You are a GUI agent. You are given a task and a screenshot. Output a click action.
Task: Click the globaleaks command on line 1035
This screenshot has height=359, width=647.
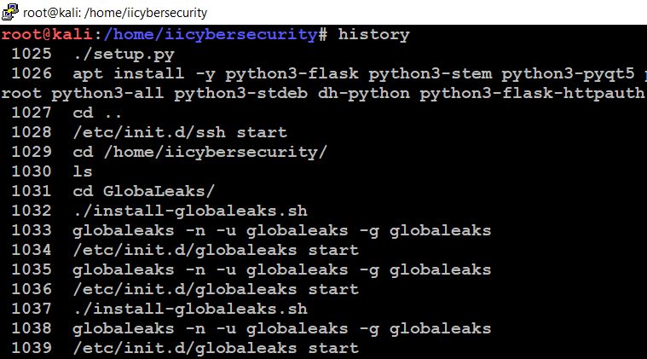pos(282,269)
